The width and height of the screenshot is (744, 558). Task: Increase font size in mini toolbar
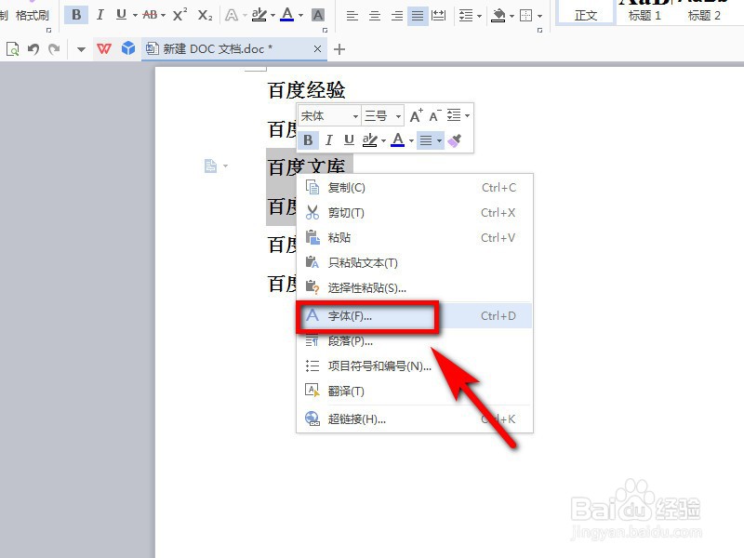point(416,115)
